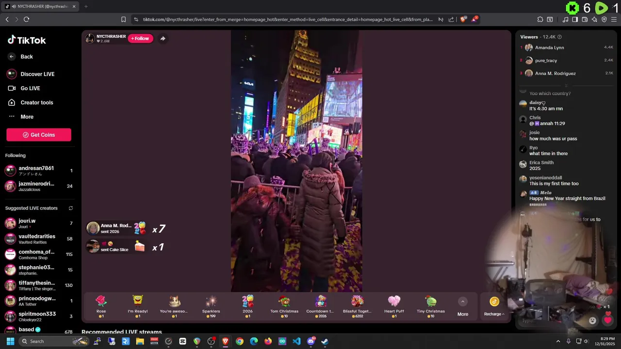
Task: Open stephanie03... suggested live
Action: tap(39, 270)
